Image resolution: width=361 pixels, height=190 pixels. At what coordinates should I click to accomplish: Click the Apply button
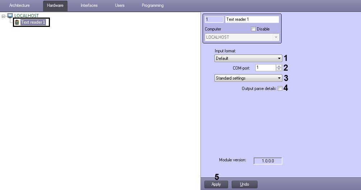tap(216, 184)
